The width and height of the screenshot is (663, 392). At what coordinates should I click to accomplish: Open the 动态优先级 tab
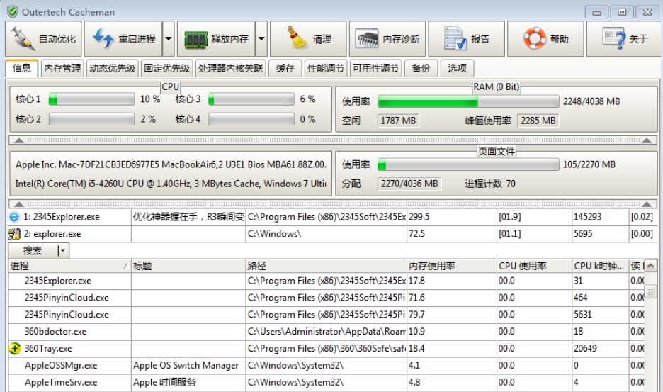(112, 68)
